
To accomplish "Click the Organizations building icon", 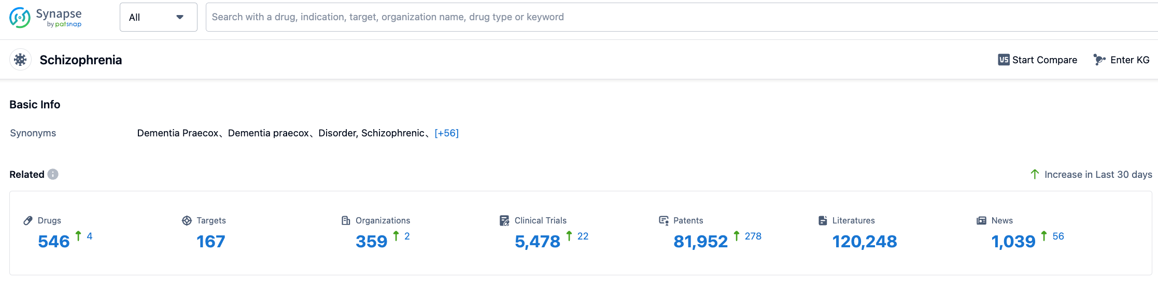I will point(346,220).
